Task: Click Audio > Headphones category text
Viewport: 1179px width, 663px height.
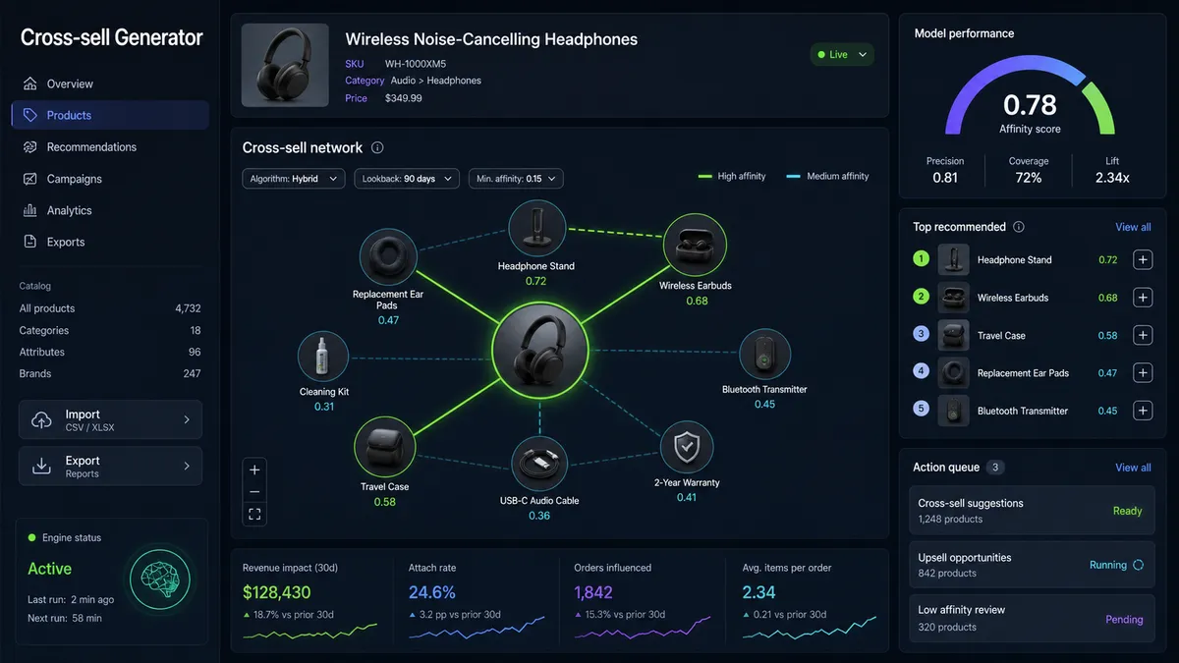Action: point(435,81)
